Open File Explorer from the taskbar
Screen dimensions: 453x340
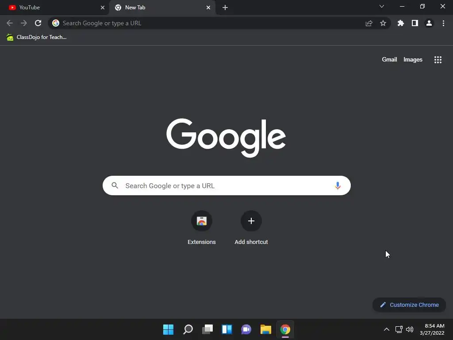[266, 329]
